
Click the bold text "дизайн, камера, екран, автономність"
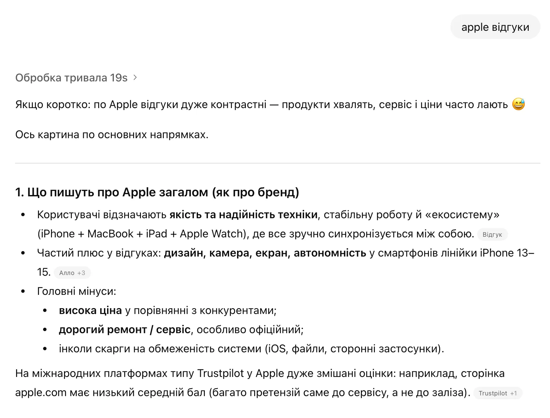tap(265, 253)
